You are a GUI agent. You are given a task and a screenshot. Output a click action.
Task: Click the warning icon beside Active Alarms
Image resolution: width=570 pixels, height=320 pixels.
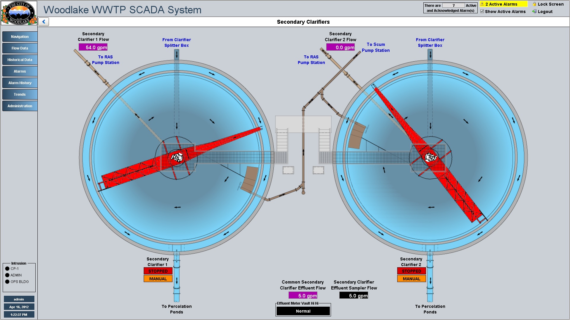click(x=482, y=4)
